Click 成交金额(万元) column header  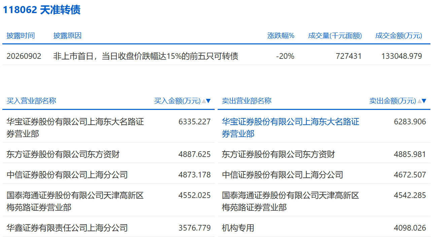point(399,36)
